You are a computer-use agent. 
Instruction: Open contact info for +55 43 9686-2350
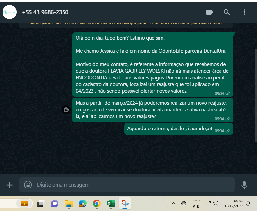[45, 12]
